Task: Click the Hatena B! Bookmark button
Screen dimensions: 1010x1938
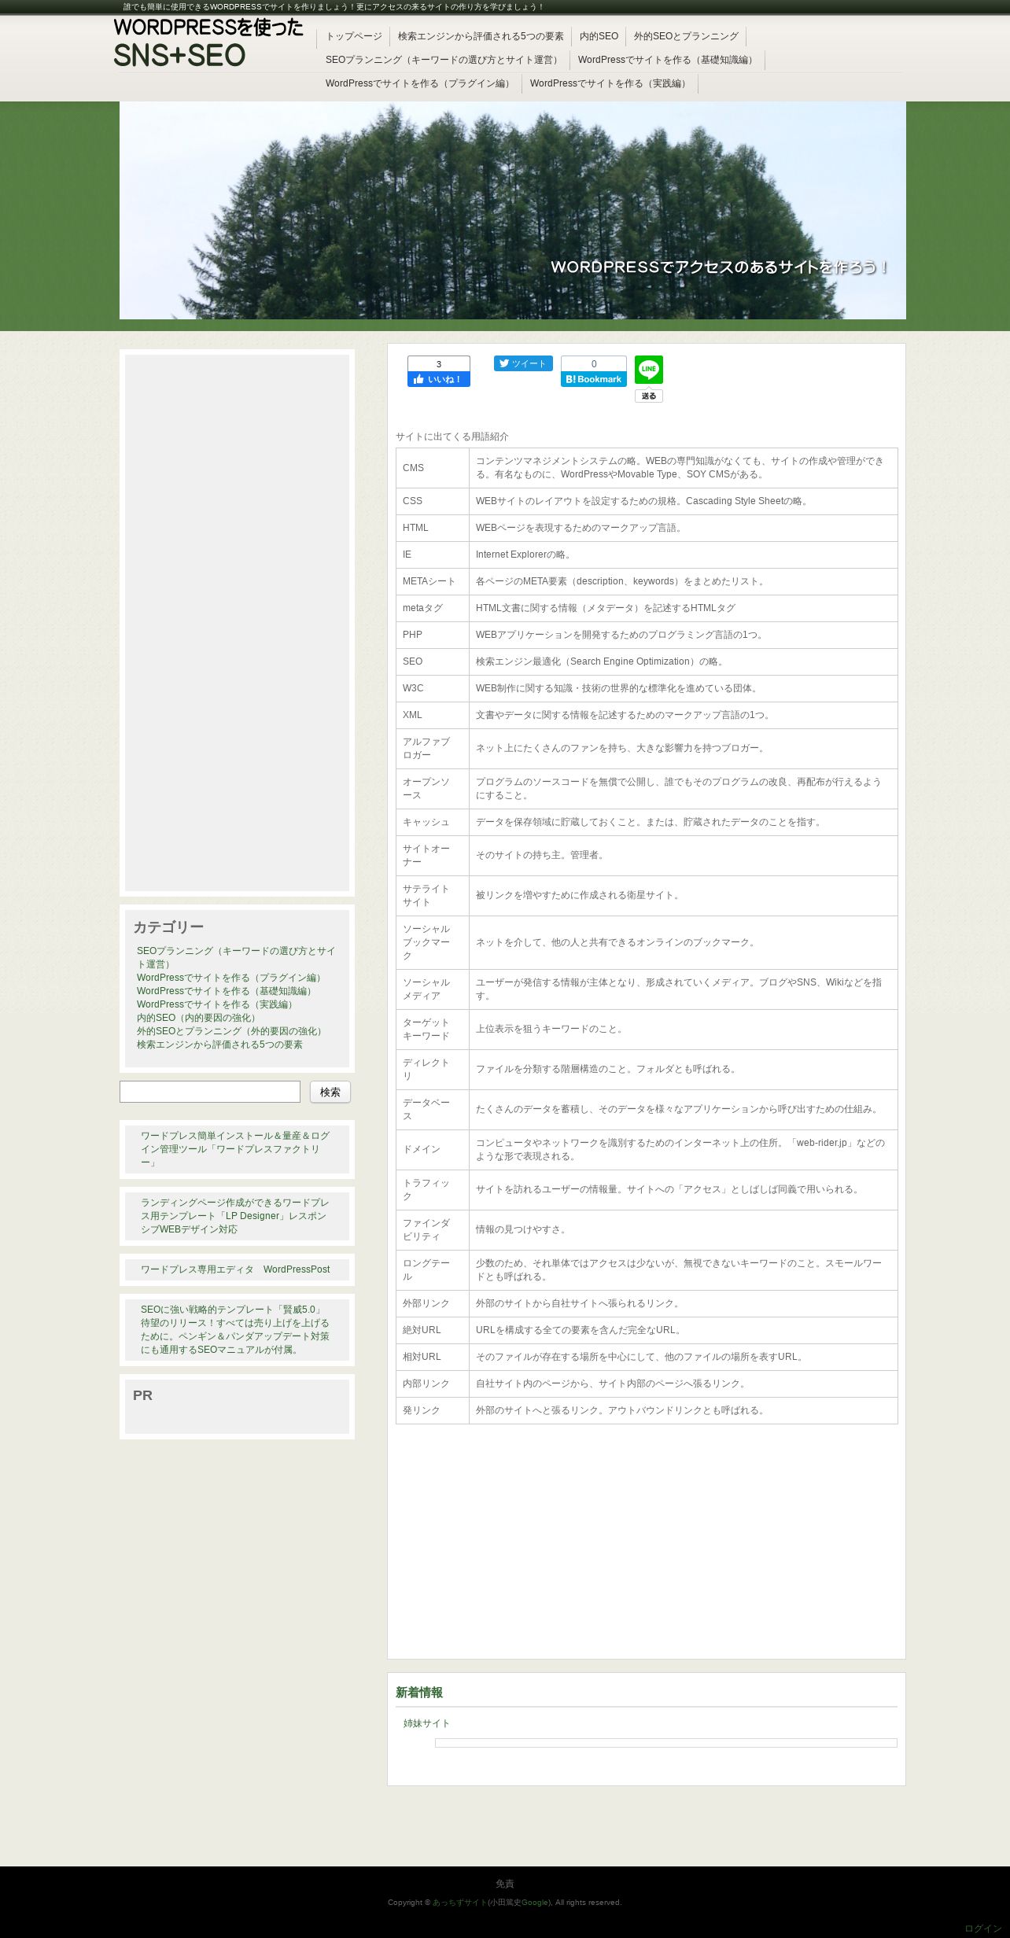Action: pos(594,379)
